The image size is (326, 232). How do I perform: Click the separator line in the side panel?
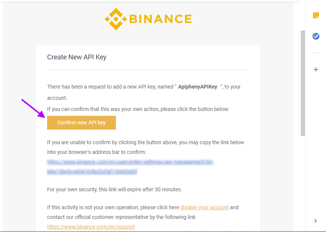(x=316, y=53)
